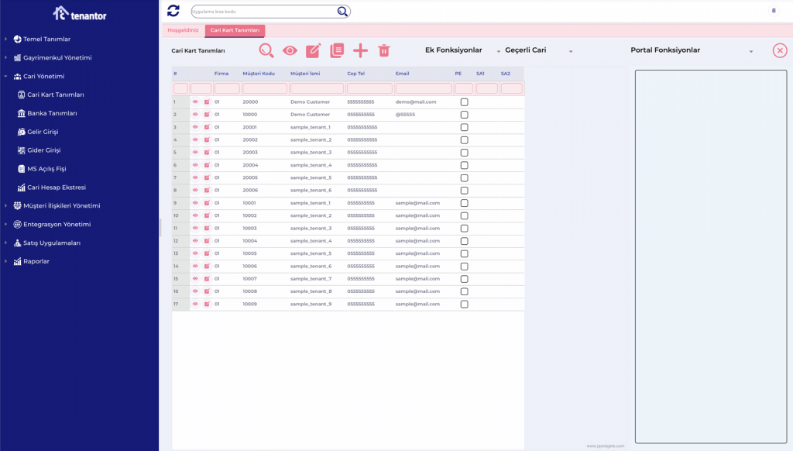Open Cari Hesap Ekstresi from sidebar
The height and width of the screenshot is (451, 793).
pyautogui.click(x=56, y=188)
